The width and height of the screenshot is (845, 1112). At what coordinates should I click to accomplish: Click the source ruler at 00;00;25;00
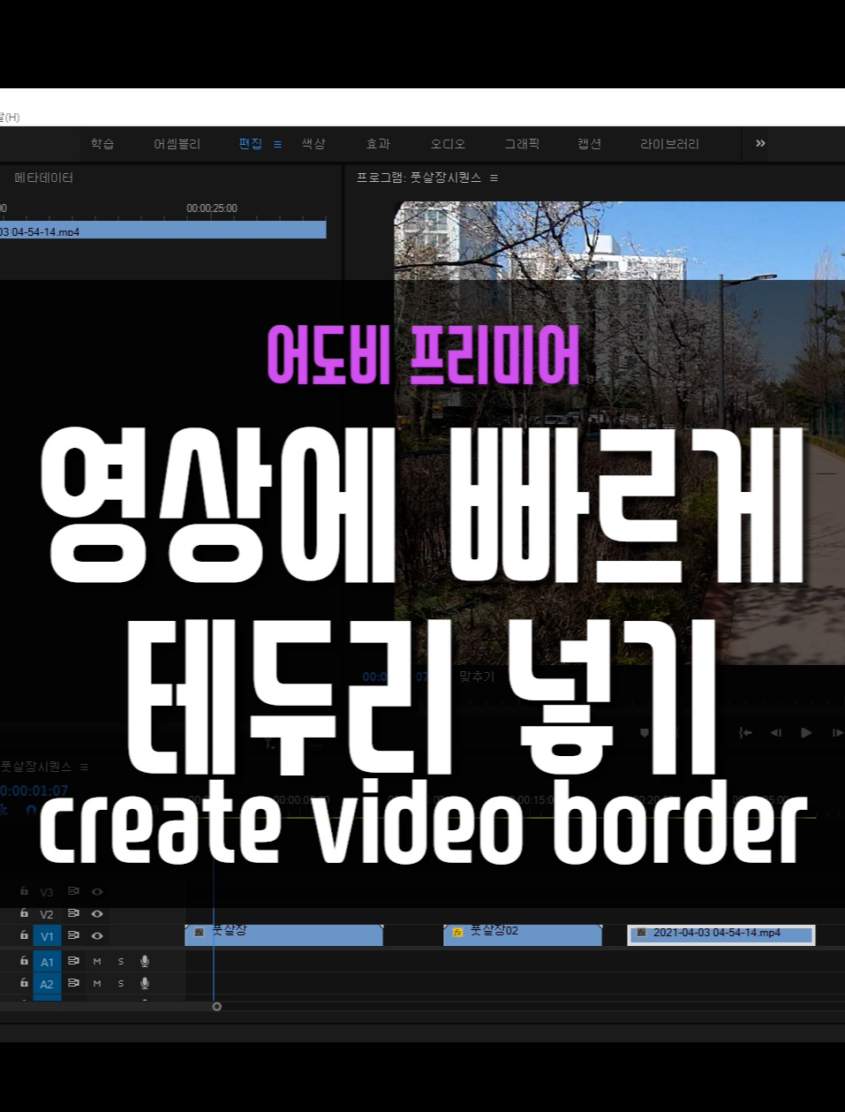click(212, 208)
